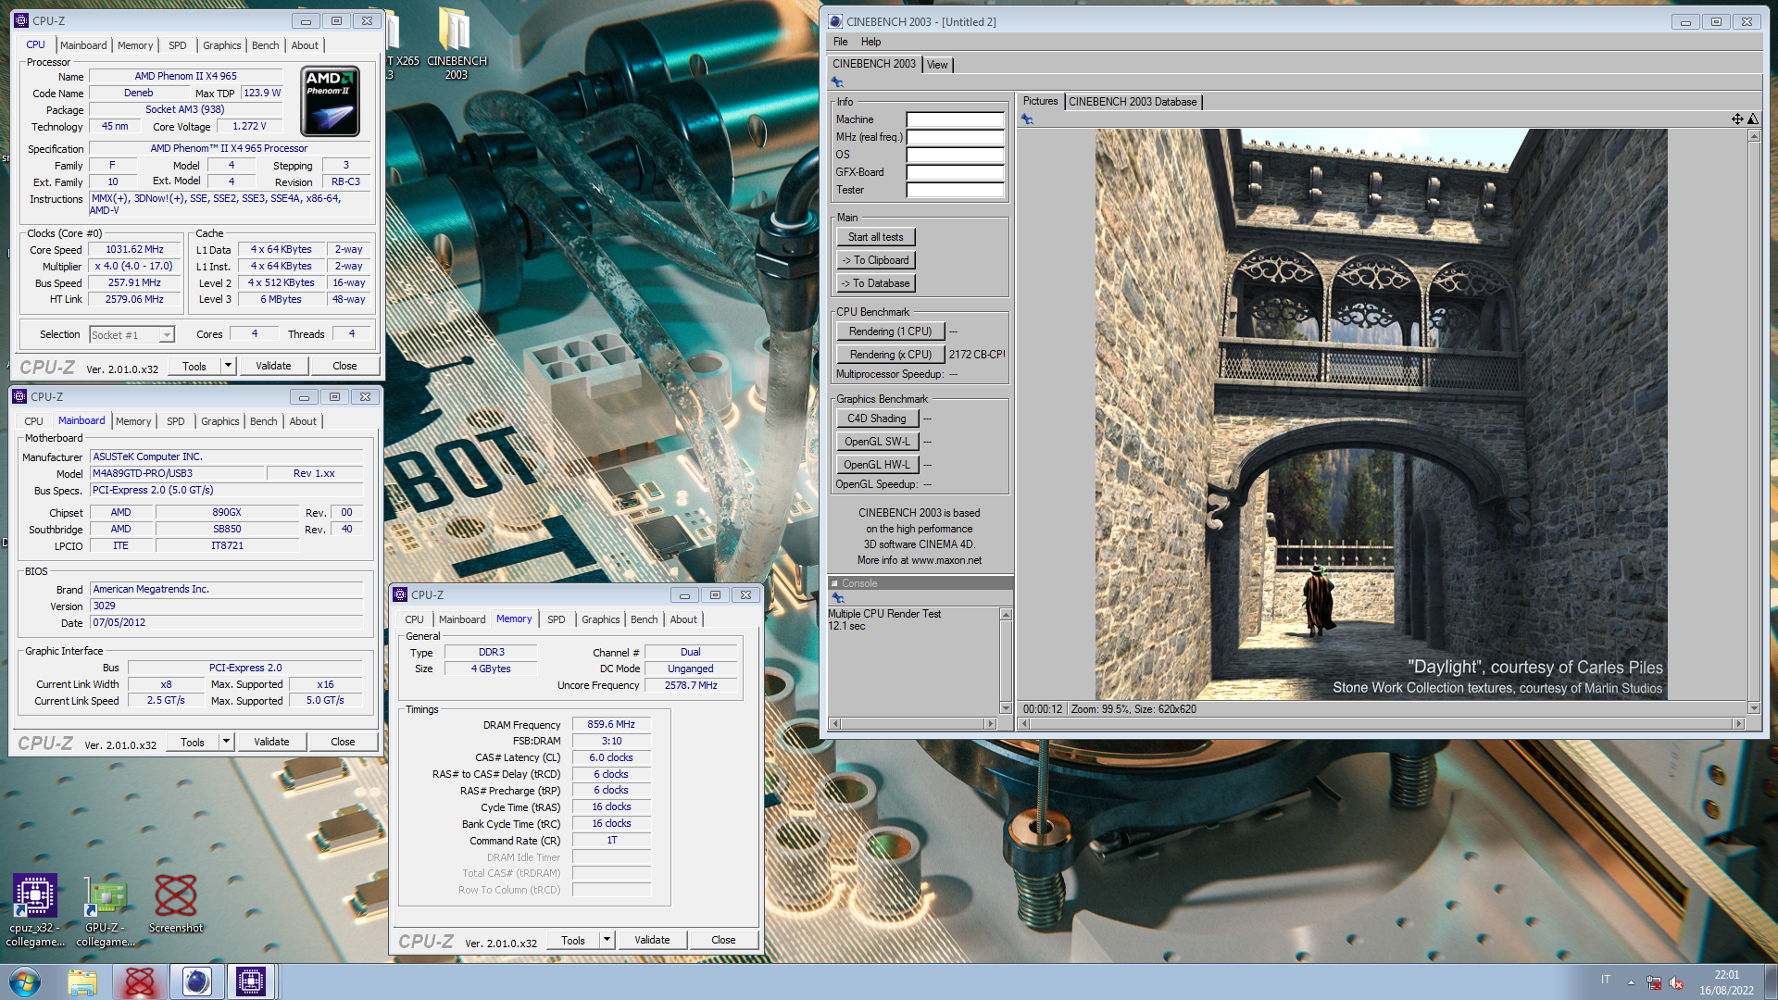Viewport: 1778px width, 1000px height.
Task: Open the Screenshot desktop shortcut
Action: pyautogui.click(x=175, y=904)
